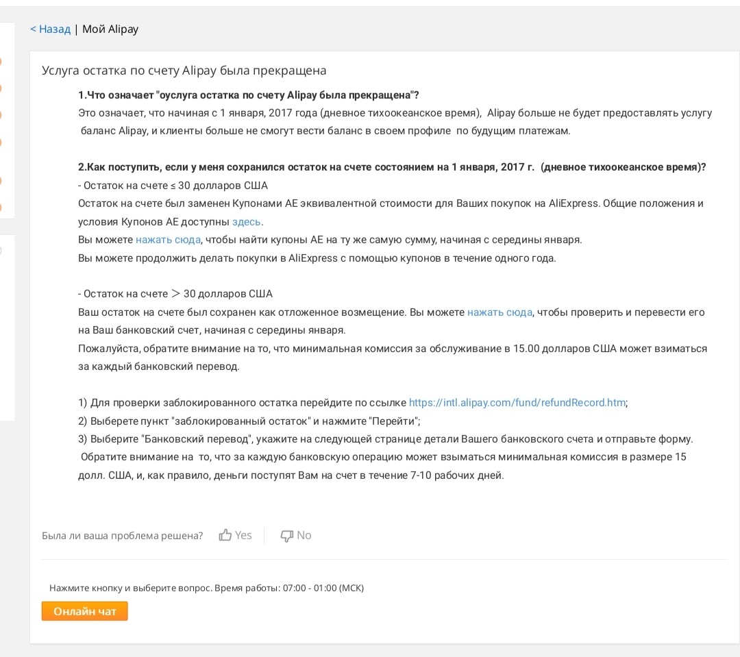
Task: Start the Онлайн чат
Action: coord(84,611)
